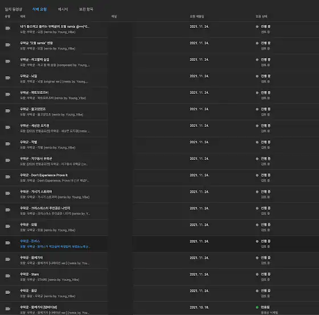Screen dimensions: 319x315
Task: Open the Don't Experience Prove It title link
Action: coord(44,175)
